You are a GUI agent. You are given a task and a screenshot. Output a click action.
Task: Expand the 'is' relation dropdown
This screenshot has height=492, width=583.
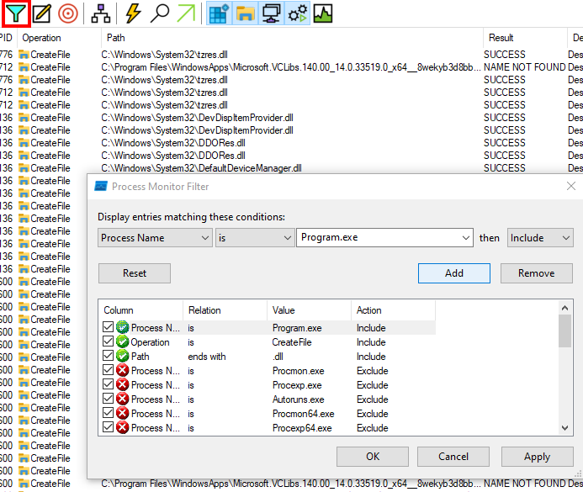254,238
